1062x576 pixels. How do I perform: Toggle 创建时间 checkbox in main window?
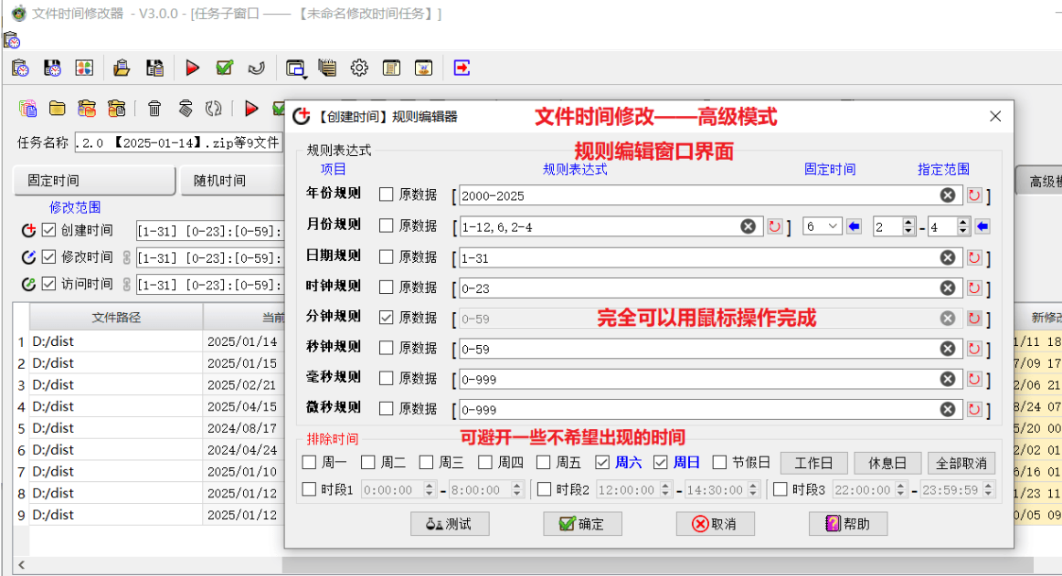click(48, 230)
